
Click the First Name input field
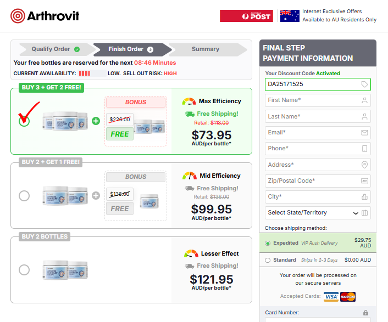point(312,100)
